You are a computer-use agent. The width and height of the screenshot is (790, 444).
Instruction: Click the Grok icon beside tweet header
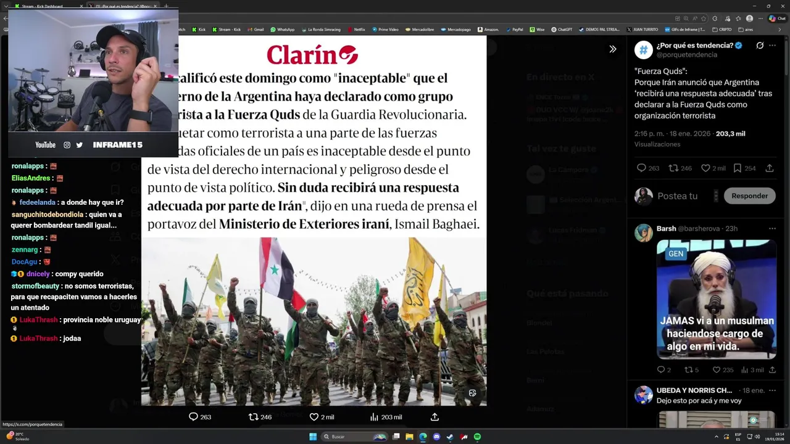pyautogui.click(x=760, y=46)
